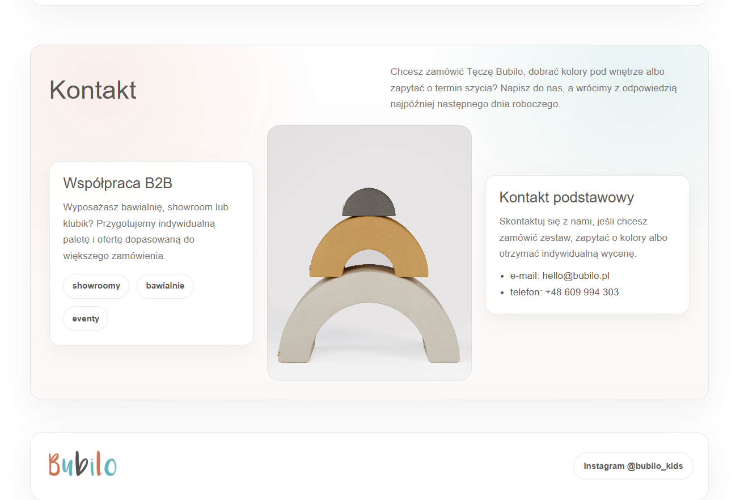Select the eventy tag

[86, 319]
